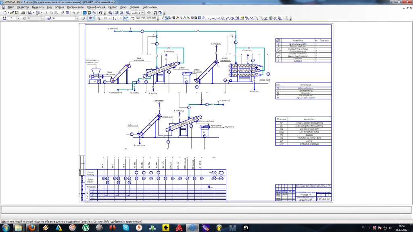Redo the last undone action
Image resolution: width=413 pixels, height=232 pixels.
[78, 12]
